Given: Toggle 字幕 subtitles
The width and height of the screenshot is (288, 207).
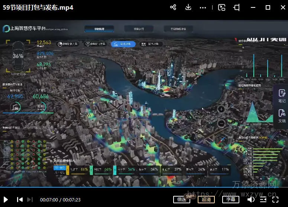Looking at the screenshot, I should coord(230,200).
